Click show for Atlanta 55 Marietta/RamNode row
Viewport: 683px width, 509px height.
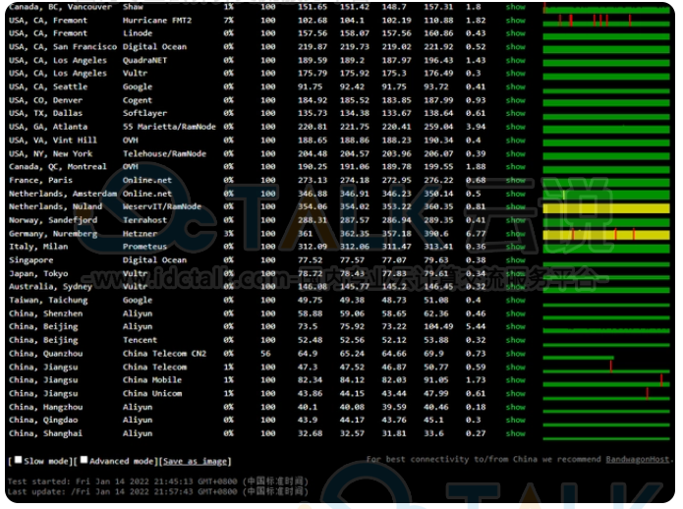(515, 127)
